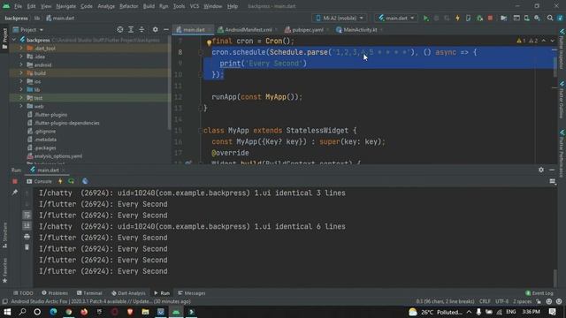Screen dimensions: 566x318
Task: Run the app with the green play icon
Action: click(x=426, y=18)
